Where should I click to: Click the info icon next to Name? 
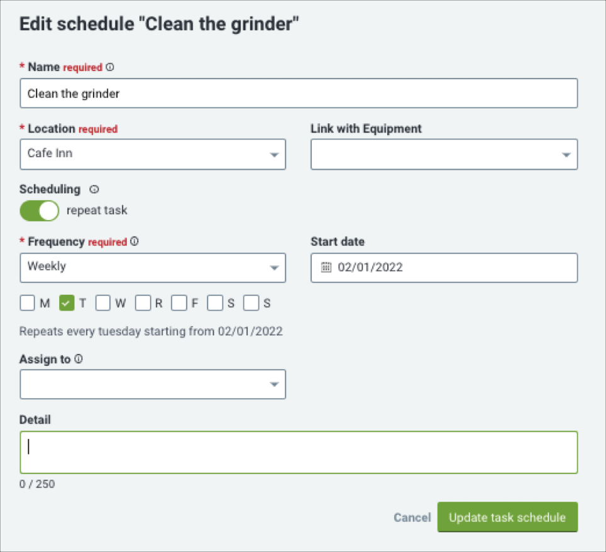(110, 67)
